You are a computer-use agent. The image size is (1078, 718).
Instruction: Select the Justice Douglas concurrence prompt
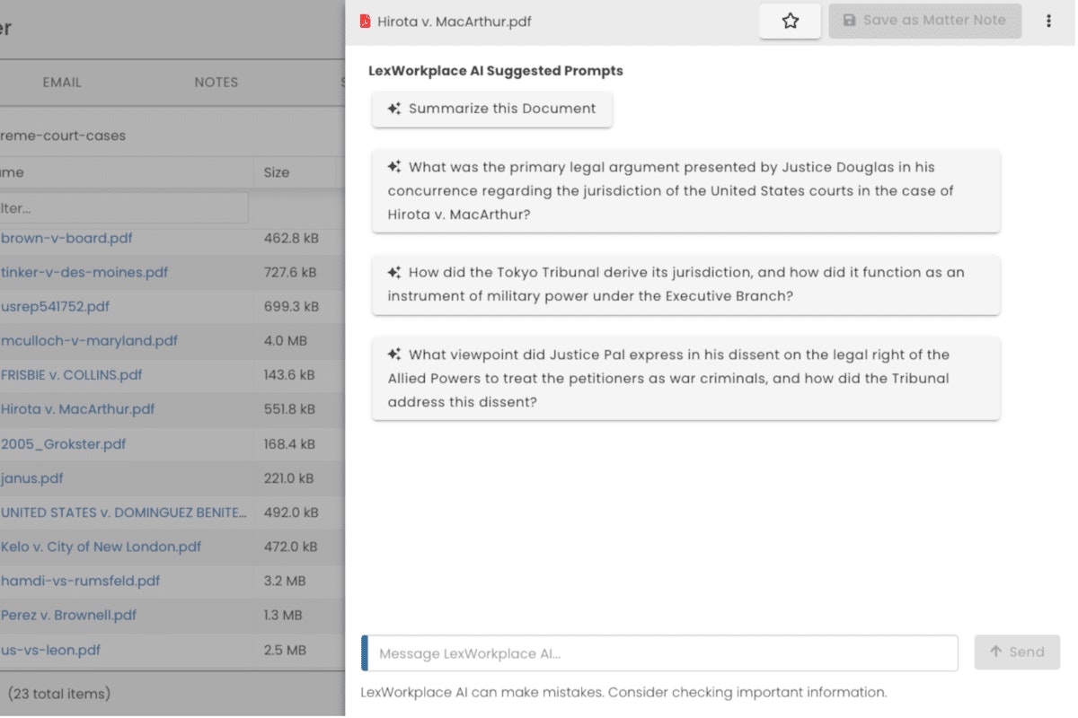[x=685, y=191]
